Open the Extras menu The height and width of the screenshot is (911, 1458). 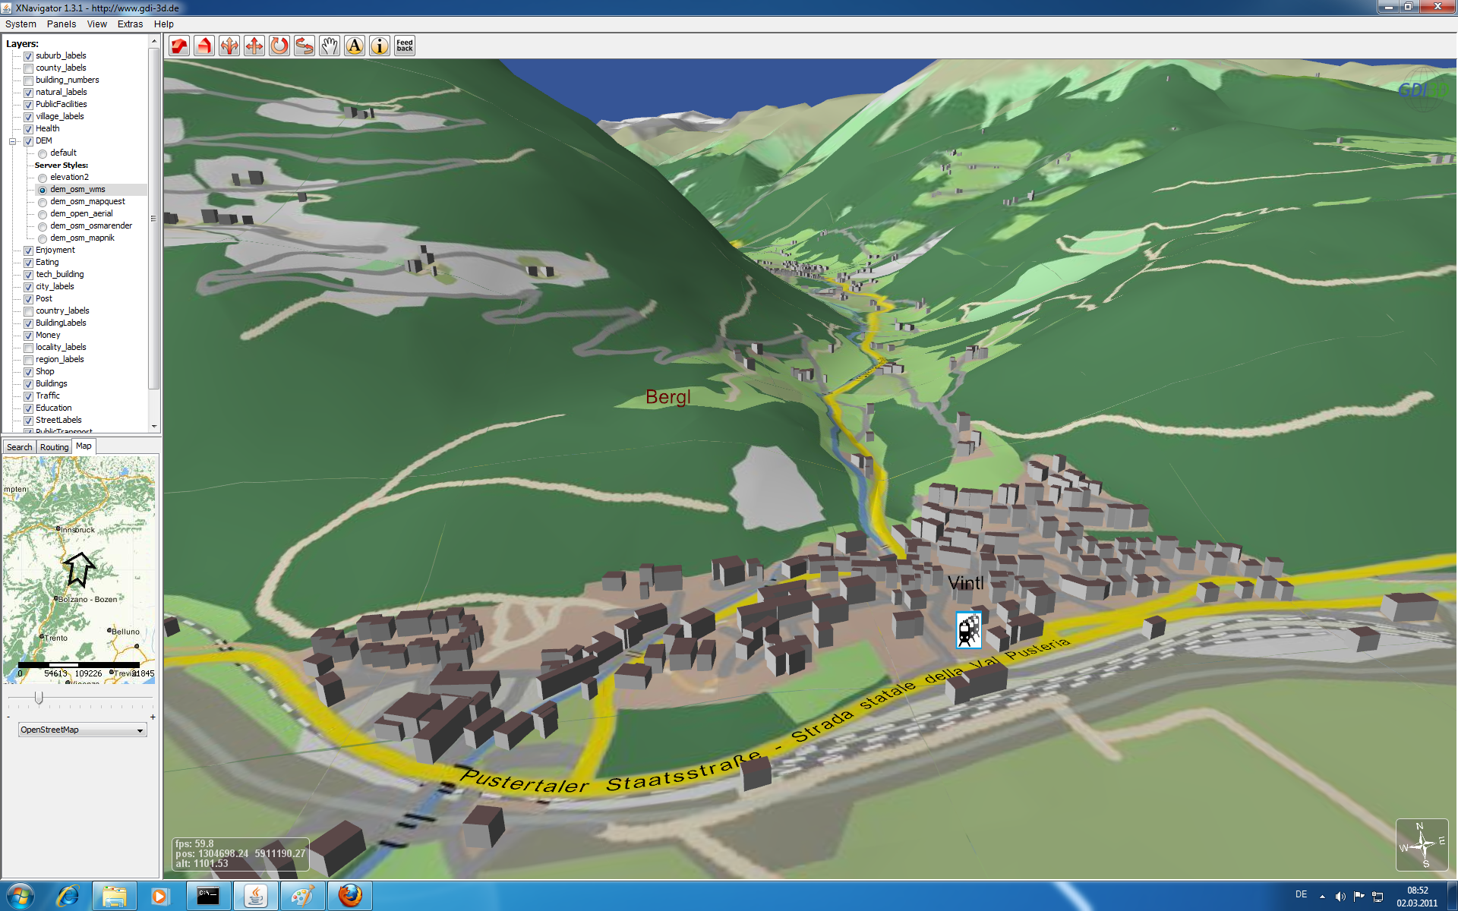130,24
